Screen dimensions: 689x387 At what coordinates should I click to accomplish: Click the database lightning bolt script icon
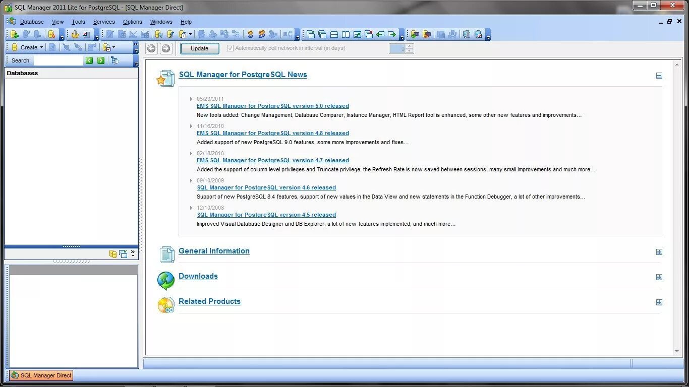coord(170,34)
